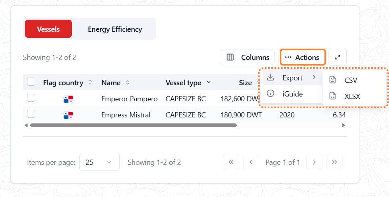
Task: Toggle Vessel type sort chevron
Action: pos(209,82)
